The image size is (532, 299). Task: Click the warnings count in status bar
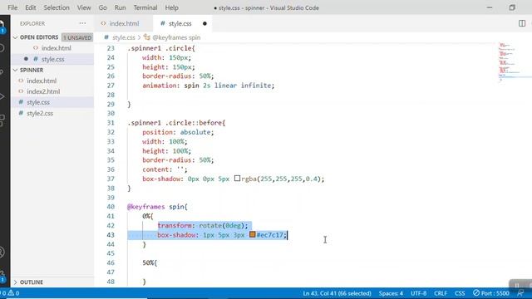click(13, 293)
